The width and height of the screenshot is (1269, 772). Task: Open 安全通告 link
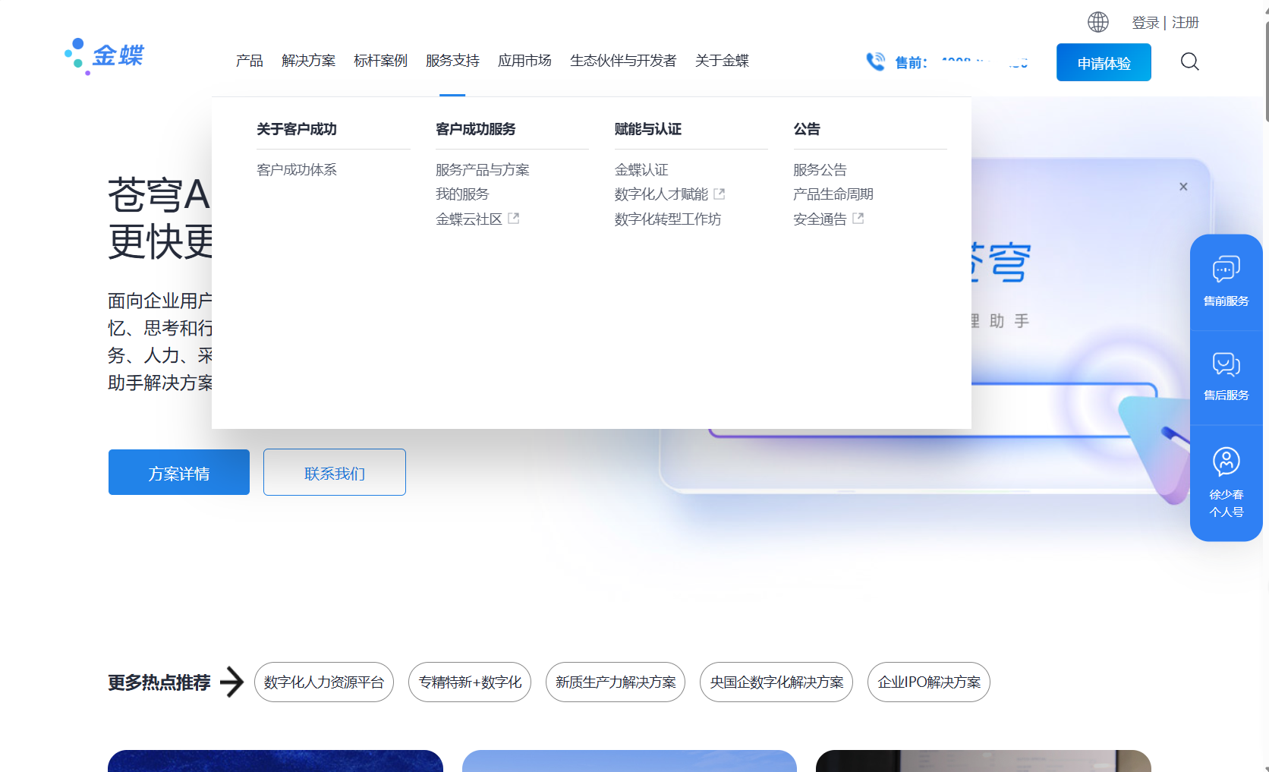pos(820,219)
